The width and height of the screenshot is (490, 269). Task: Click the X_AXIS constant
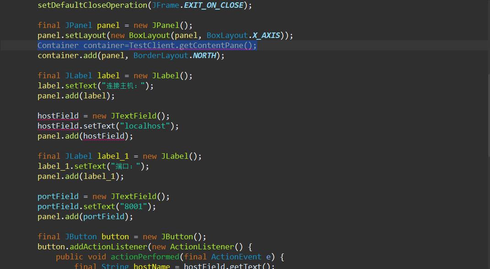coord(266,35)
